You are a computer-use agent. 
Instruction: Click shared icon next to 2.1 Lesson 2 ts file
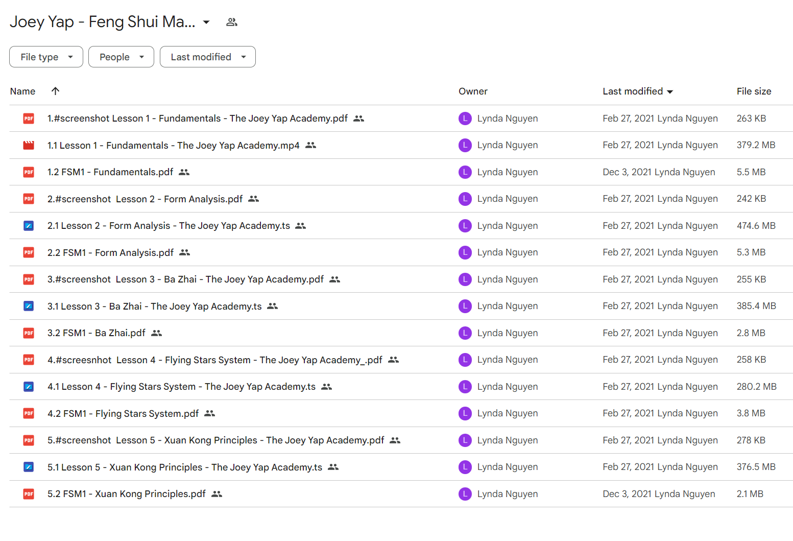tap(301, 226)
